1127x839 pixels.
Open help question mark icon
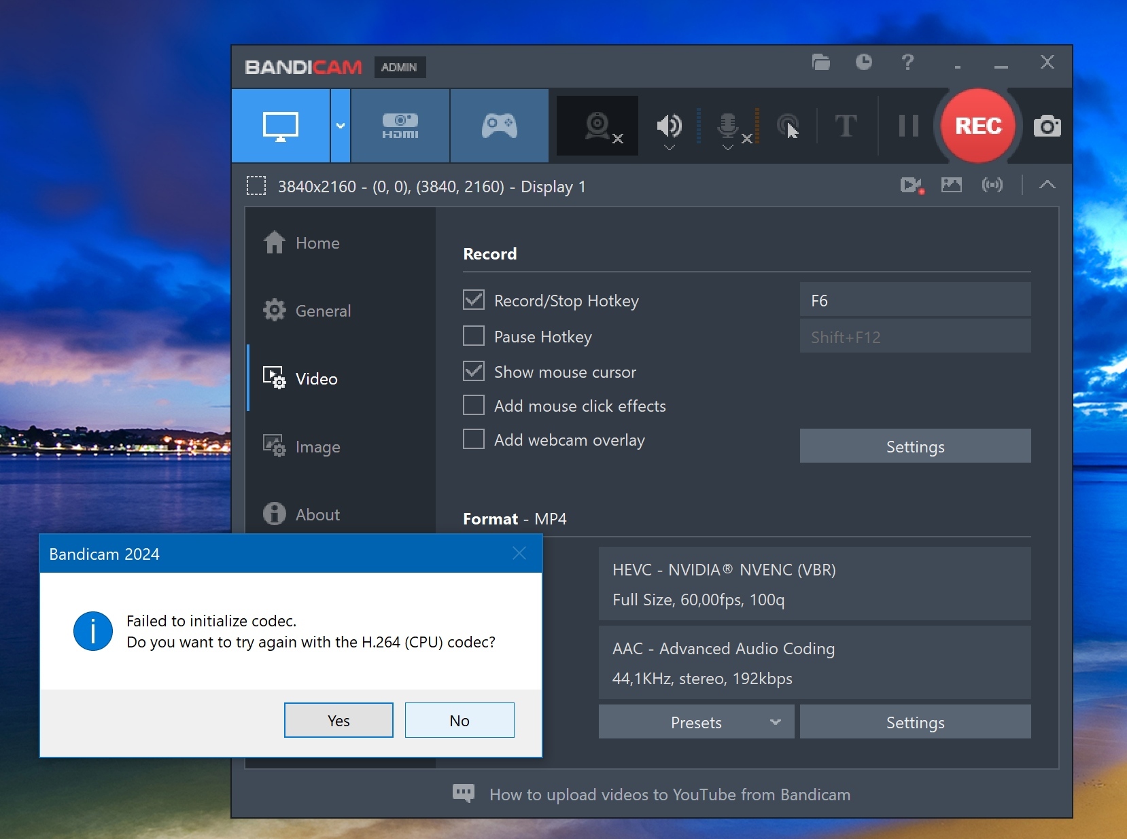[907, 63]
